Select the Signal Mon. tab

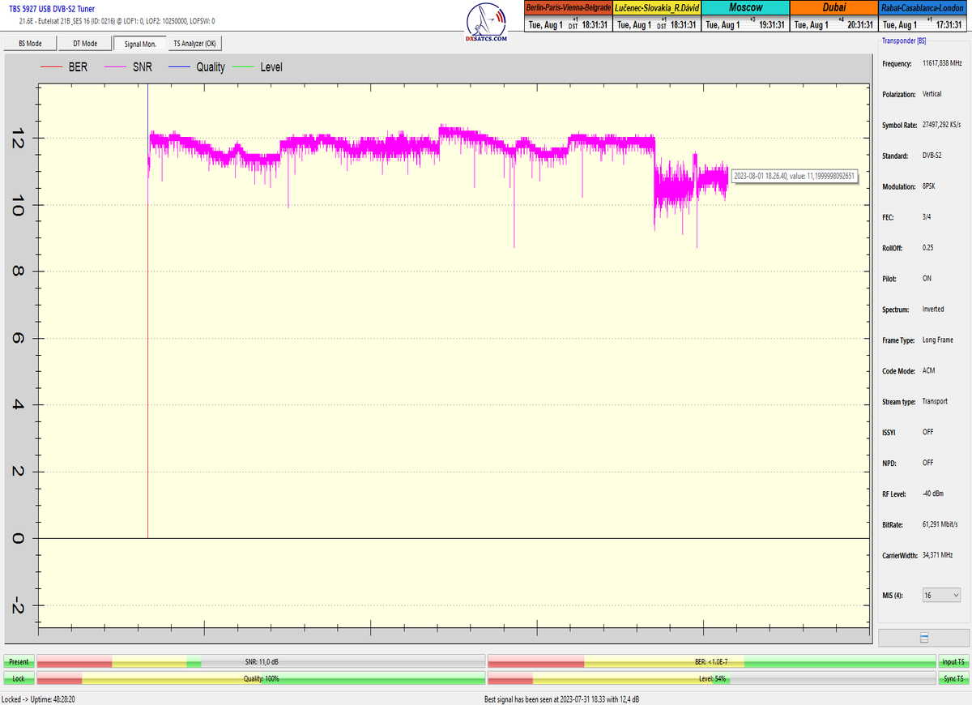click(x=139, y=44)
